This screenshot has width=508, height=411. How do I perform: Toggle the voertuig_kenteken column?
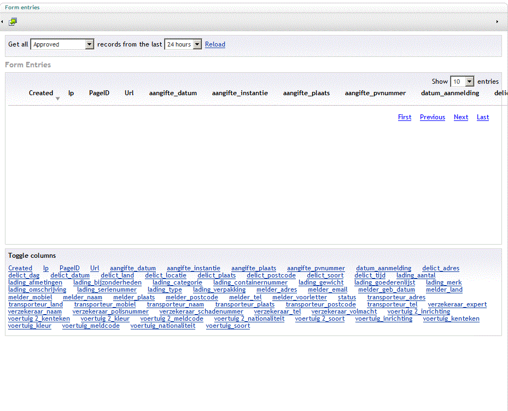click(451, 319)
